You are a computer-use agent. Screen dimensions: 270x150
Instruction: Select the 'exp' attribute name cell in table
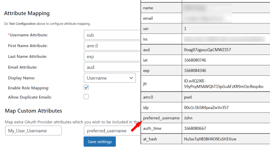point(161,70)
